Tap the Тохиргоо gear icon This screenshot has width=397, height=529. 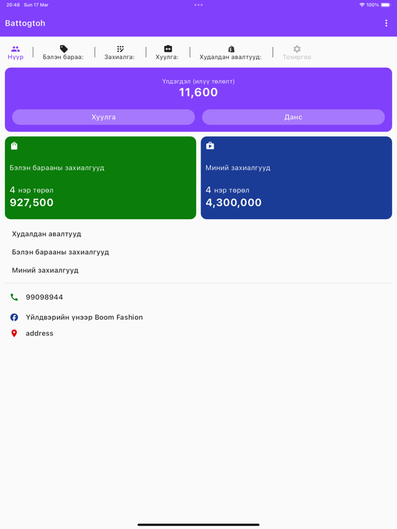pos(297,49)
